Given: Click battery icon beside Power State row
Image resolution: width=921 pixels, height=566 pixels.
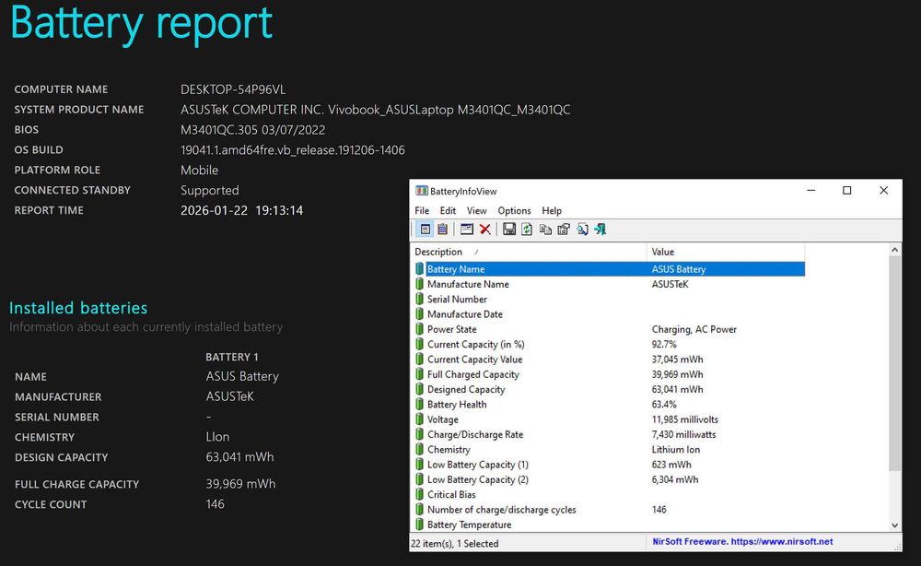Looking at the screenshot, I should coord(419,329).
